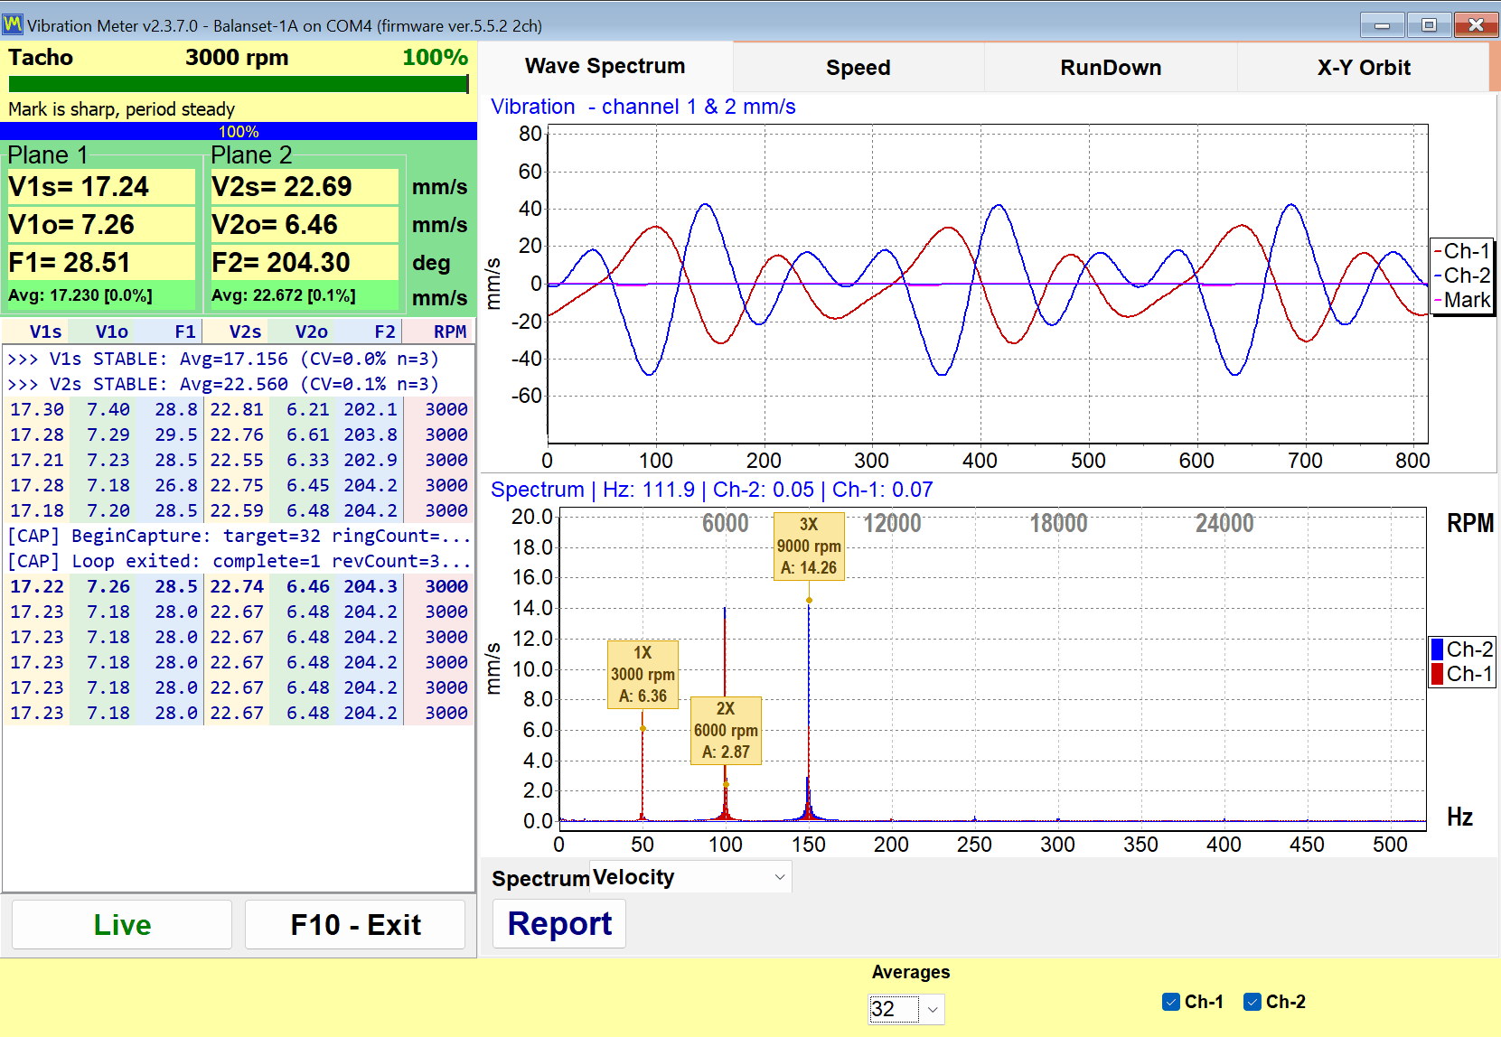The height and width of the screenshot is (1037, 1501).
Task: Click the 12000 RPM axis label
Action: 892,523
